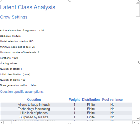Click the horizontal scrollbar right arrow
Viewport: 140px width, 124px height.
(x=134, y=122)
